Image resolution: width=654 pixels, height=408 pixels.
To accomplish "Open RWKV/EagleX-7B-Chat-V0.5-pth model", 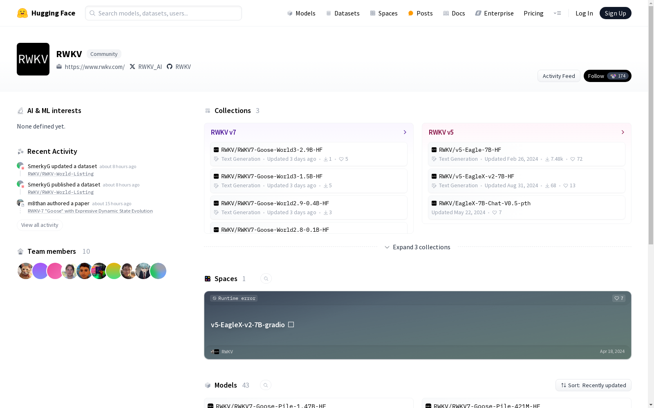I will [x=526, y=208].
